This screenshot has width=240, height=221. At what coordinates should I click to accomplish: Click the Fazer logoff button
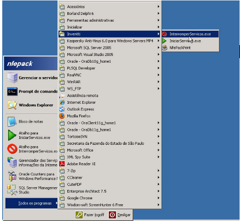point(89,215)
